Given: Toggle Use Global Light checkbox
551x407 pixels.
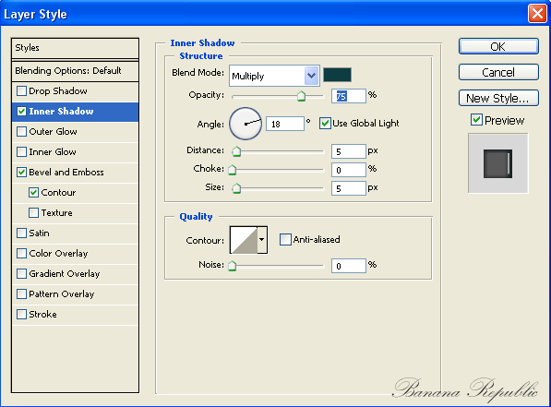Looking at the screenshot, I should (325, 124).
